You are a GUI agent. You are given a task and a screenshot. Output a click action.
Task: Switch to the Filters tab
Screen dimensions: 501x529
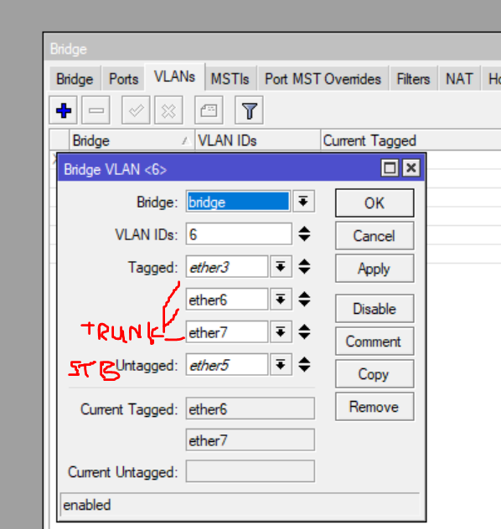[413, 80]
